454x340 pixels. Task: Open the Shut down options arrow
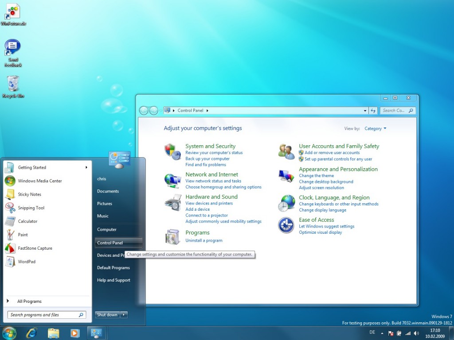(124, 315)
